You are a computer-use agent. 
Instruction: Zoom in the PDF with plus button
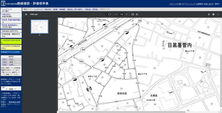(x=127, y=14)
